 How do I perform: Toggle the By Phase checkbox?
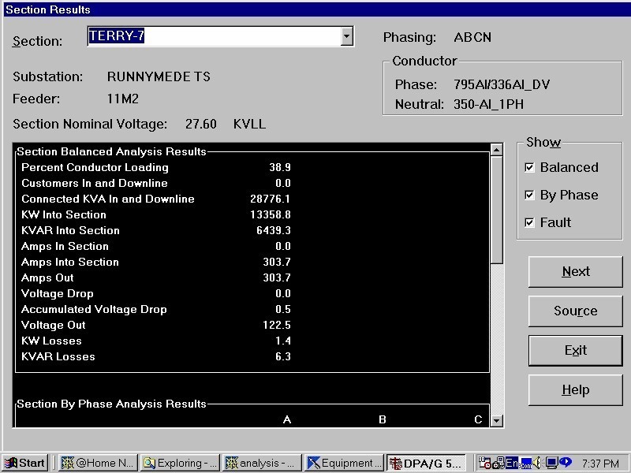[x=530, y=196]
